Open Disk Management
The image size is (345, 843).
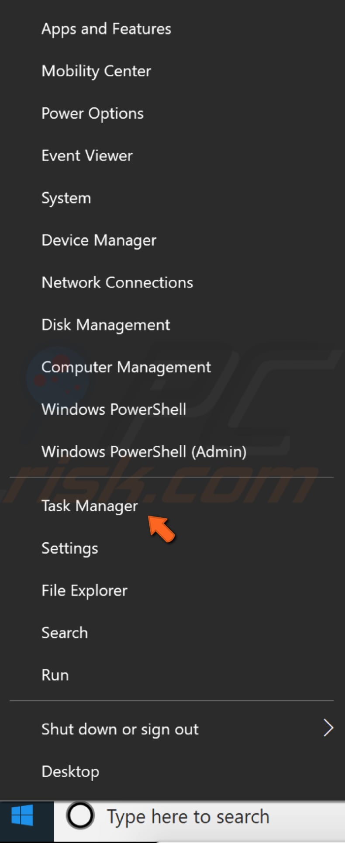click(x=106, y=325)
